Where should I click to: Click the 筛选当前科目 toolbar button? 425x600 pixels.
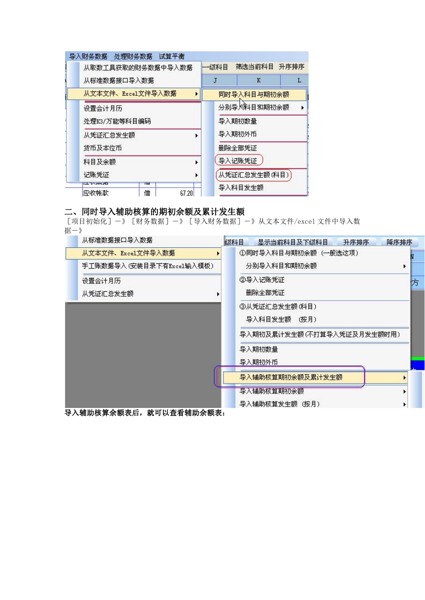(x=254, y=67)
